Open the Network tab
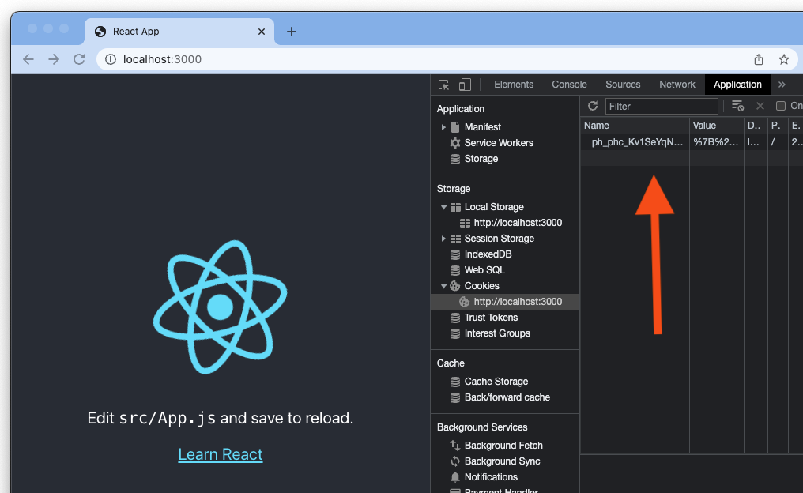Screen dimensions: 803x493 tap(677, 85)
